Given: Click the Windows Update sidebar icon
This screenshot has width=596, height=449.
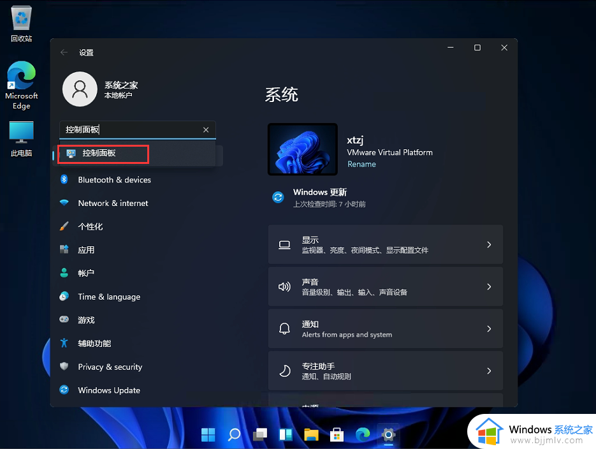Looking at the screenshot, I should 64,390.
